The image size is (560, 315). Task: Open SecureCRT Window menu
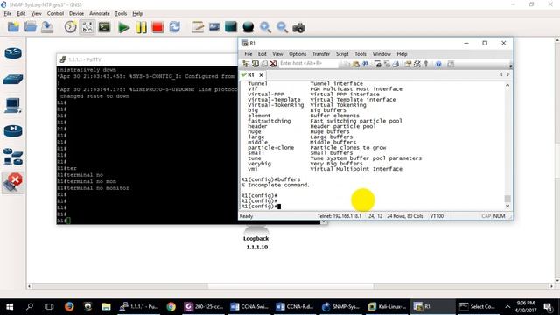point(381,54)
